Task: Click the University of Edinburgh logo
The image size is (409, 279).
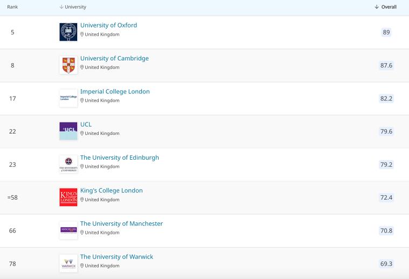Action: [x=69, y=164]
